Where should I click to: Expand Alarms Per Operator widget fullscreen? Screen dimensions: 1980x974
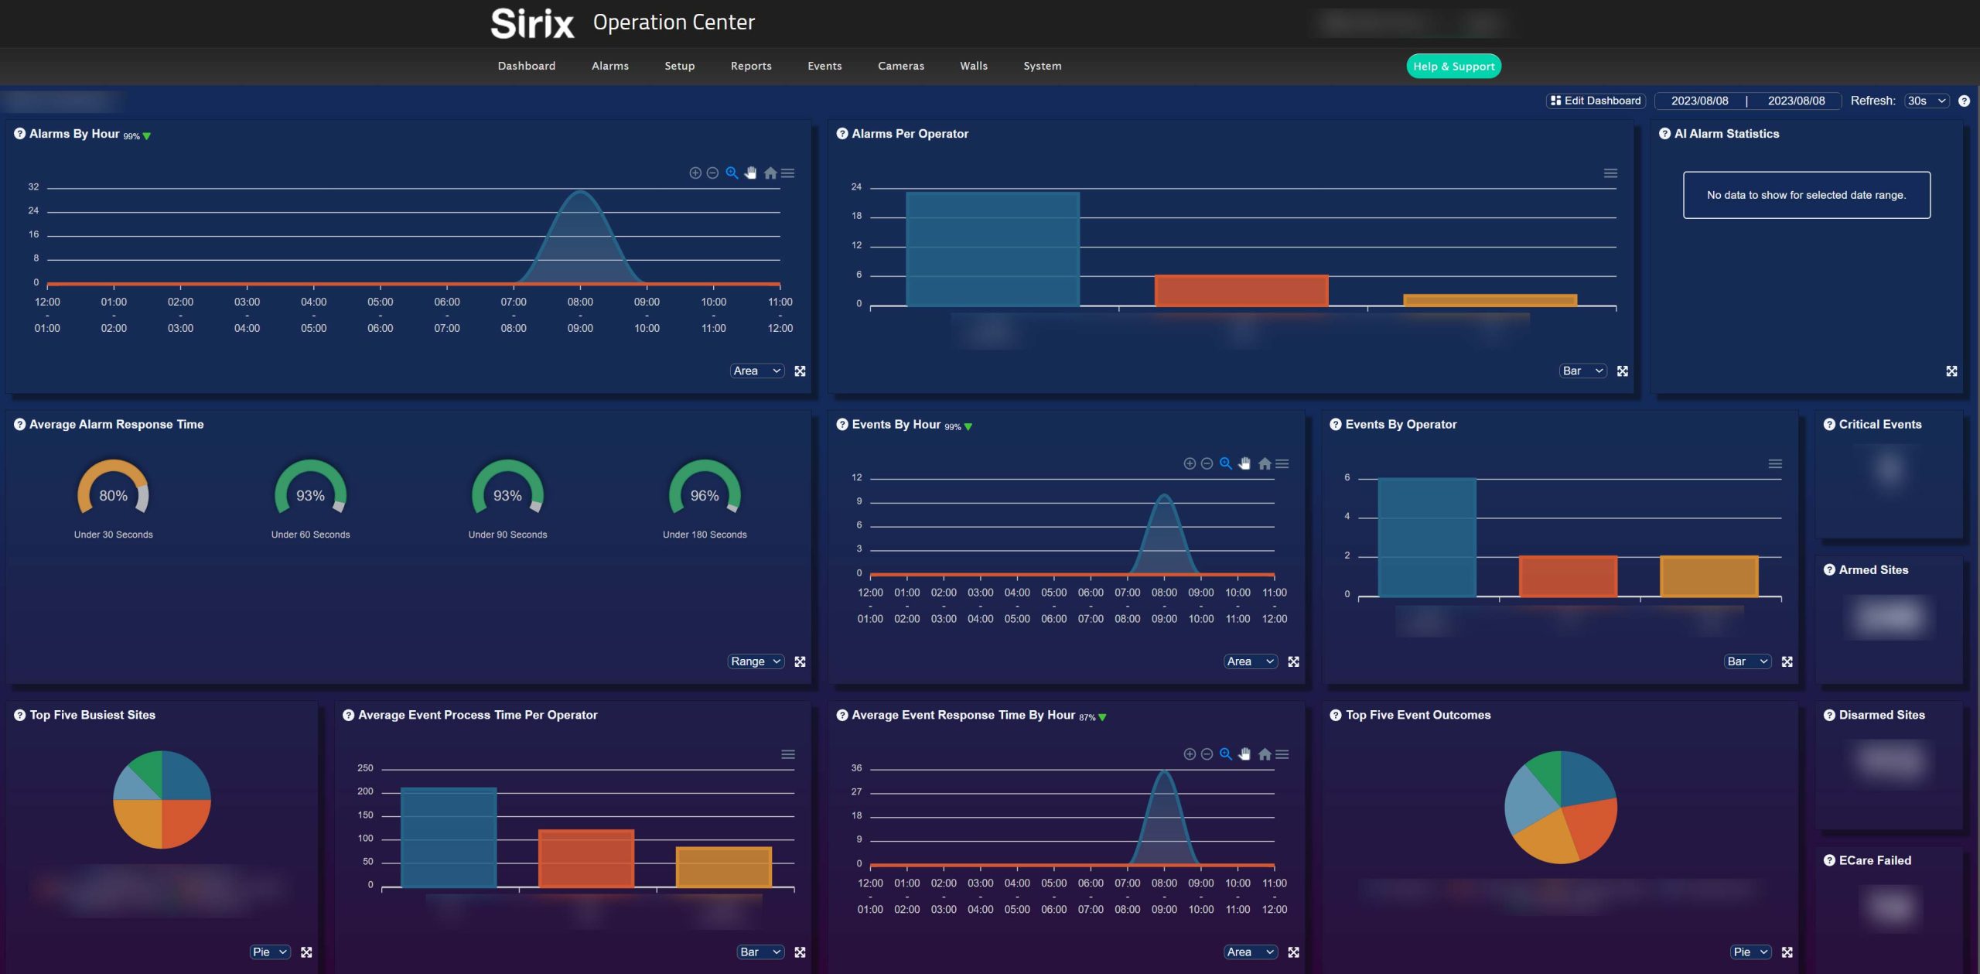point(1623,371)
